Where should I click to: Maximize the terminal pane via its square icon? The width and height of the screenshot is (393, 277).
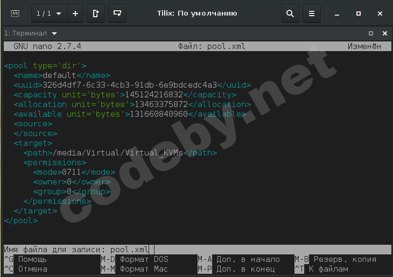click(370, 33)
